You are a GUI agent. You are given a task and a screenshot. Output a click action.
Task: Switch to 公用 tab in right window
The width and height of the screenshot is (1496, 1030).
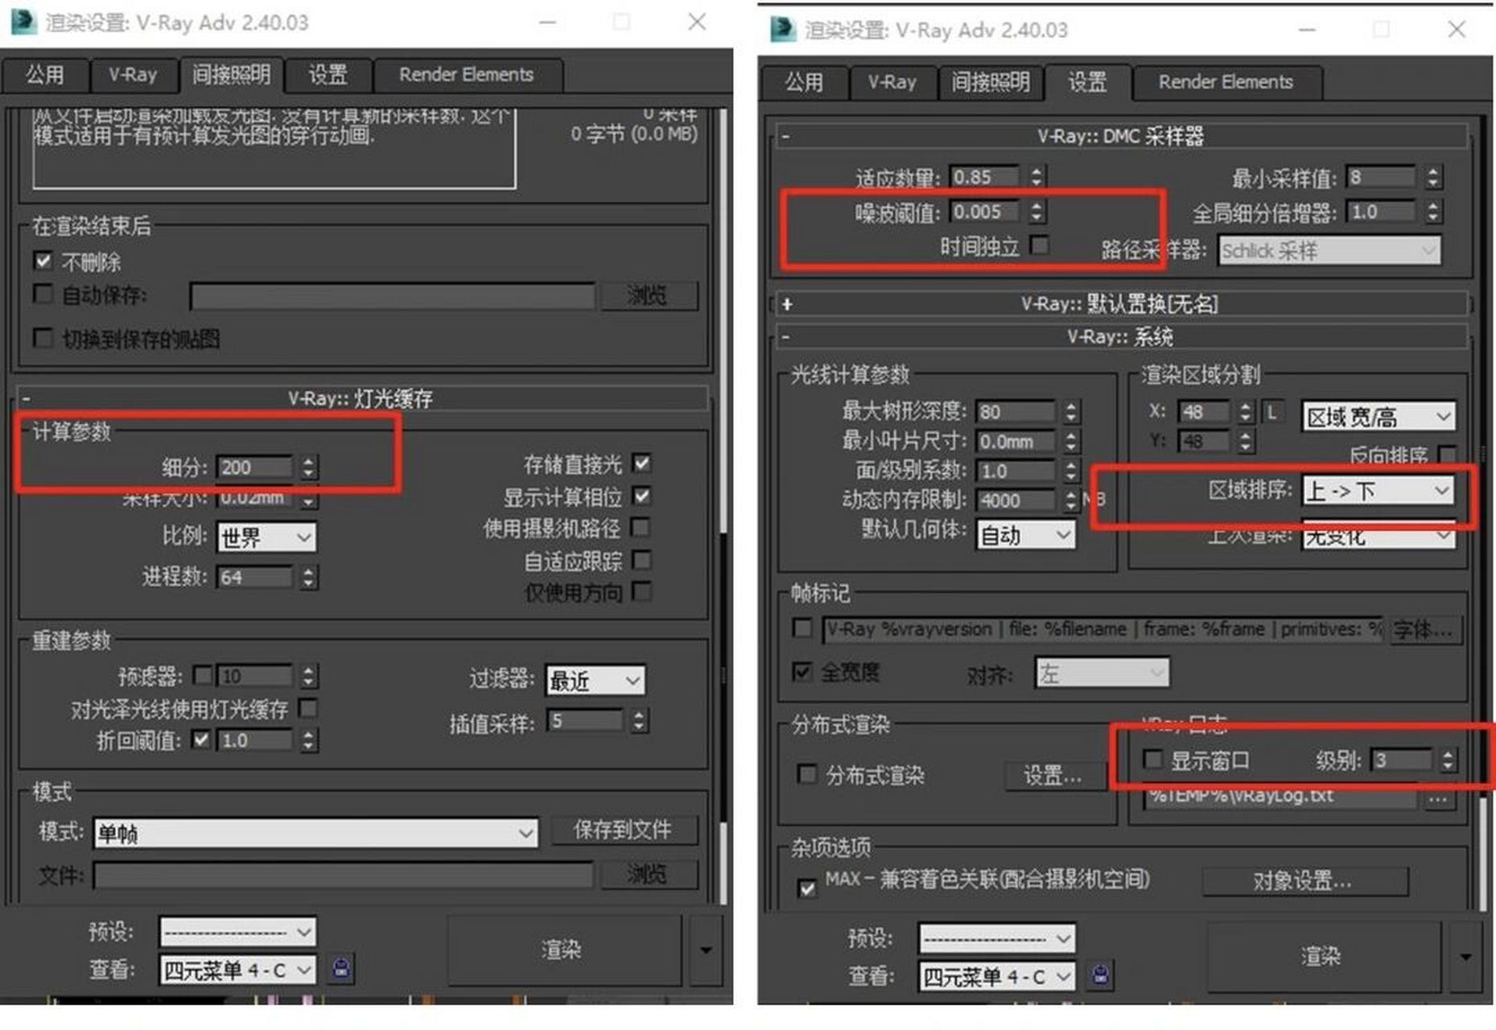[804, 82]
